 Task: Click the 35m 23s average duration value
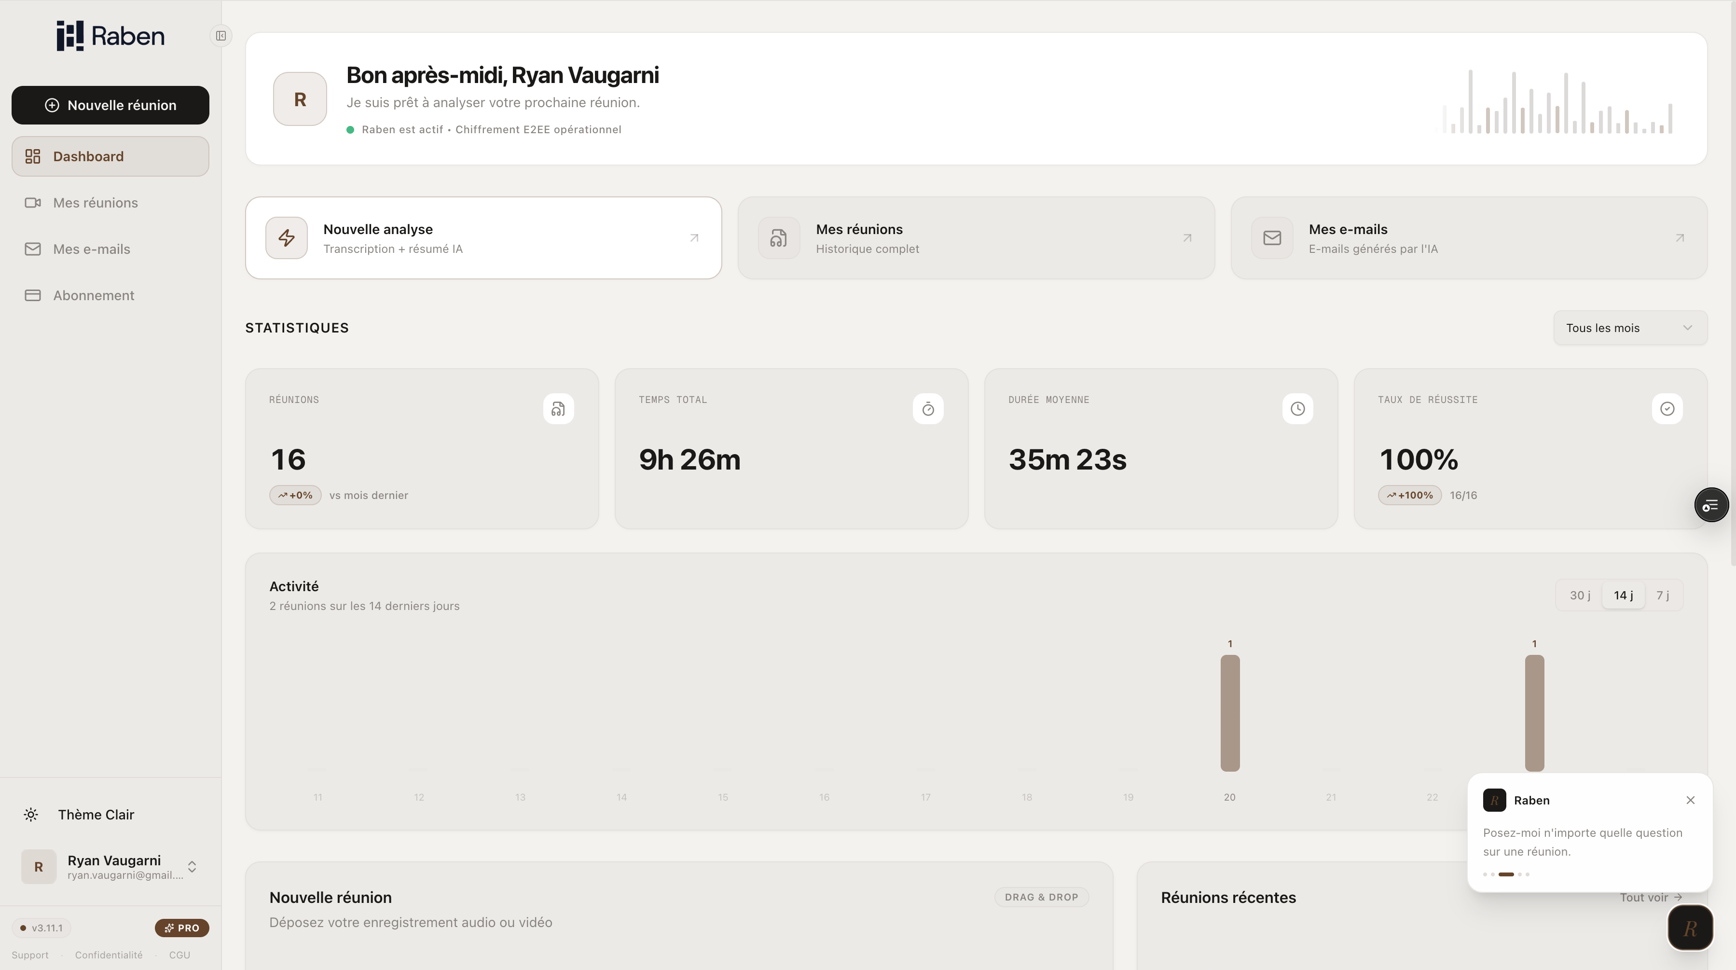(x=1067, y=460)
